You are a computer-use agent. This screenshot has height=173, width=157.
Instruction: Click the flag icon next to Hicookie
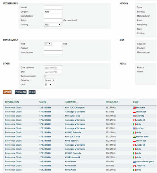(x=134, y=108)
